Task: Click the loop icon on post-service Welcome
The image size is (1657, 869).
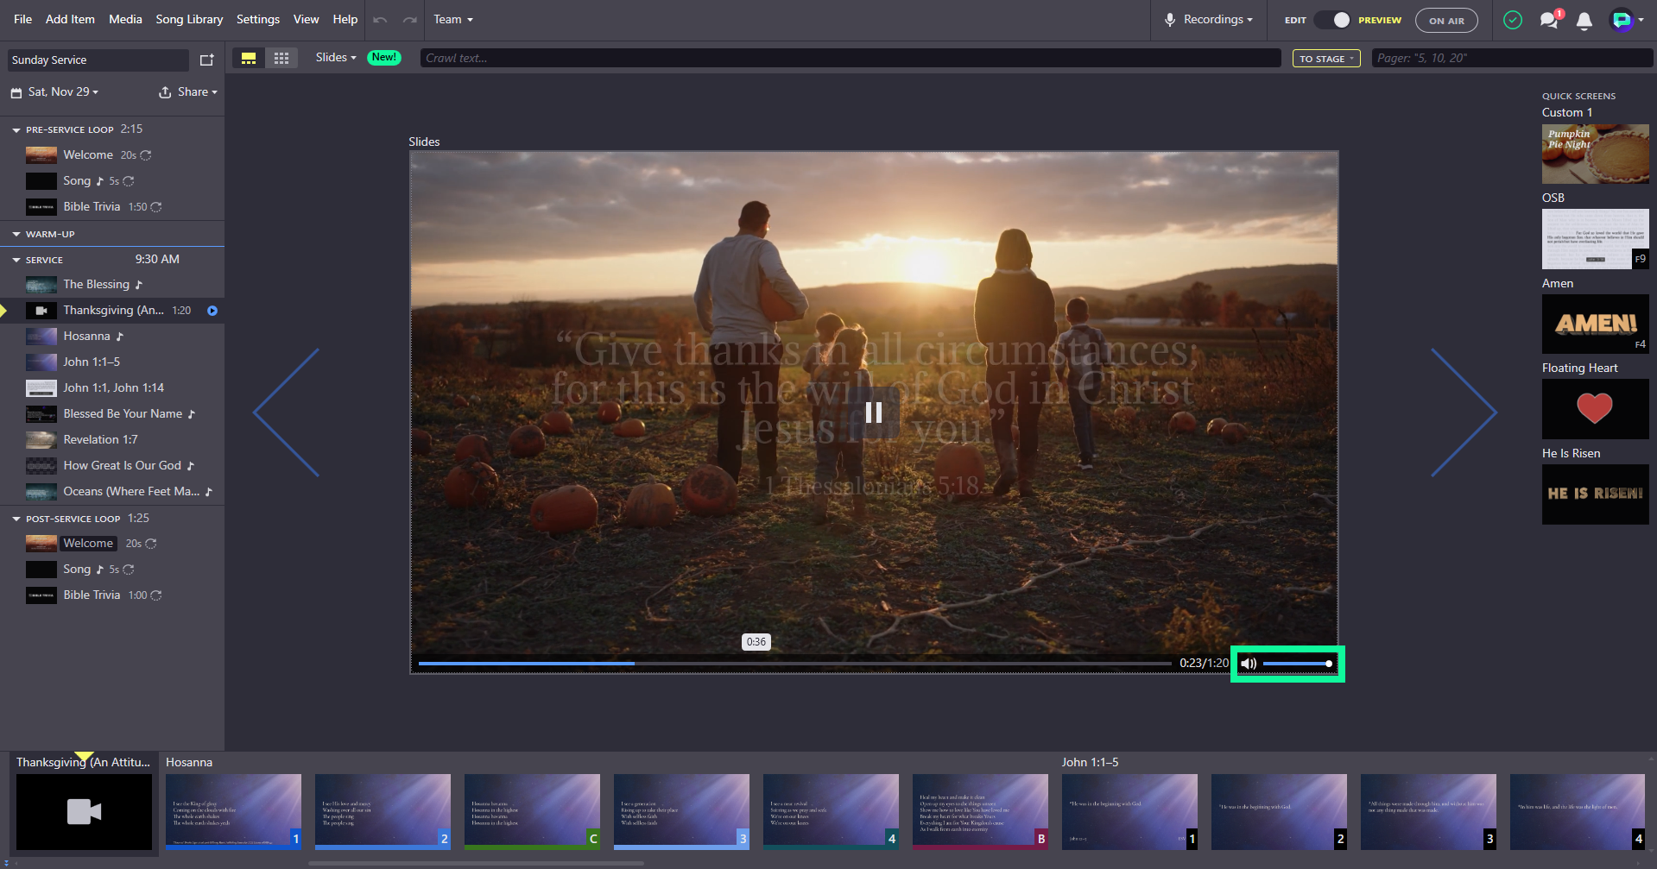Action: [151, 544]
